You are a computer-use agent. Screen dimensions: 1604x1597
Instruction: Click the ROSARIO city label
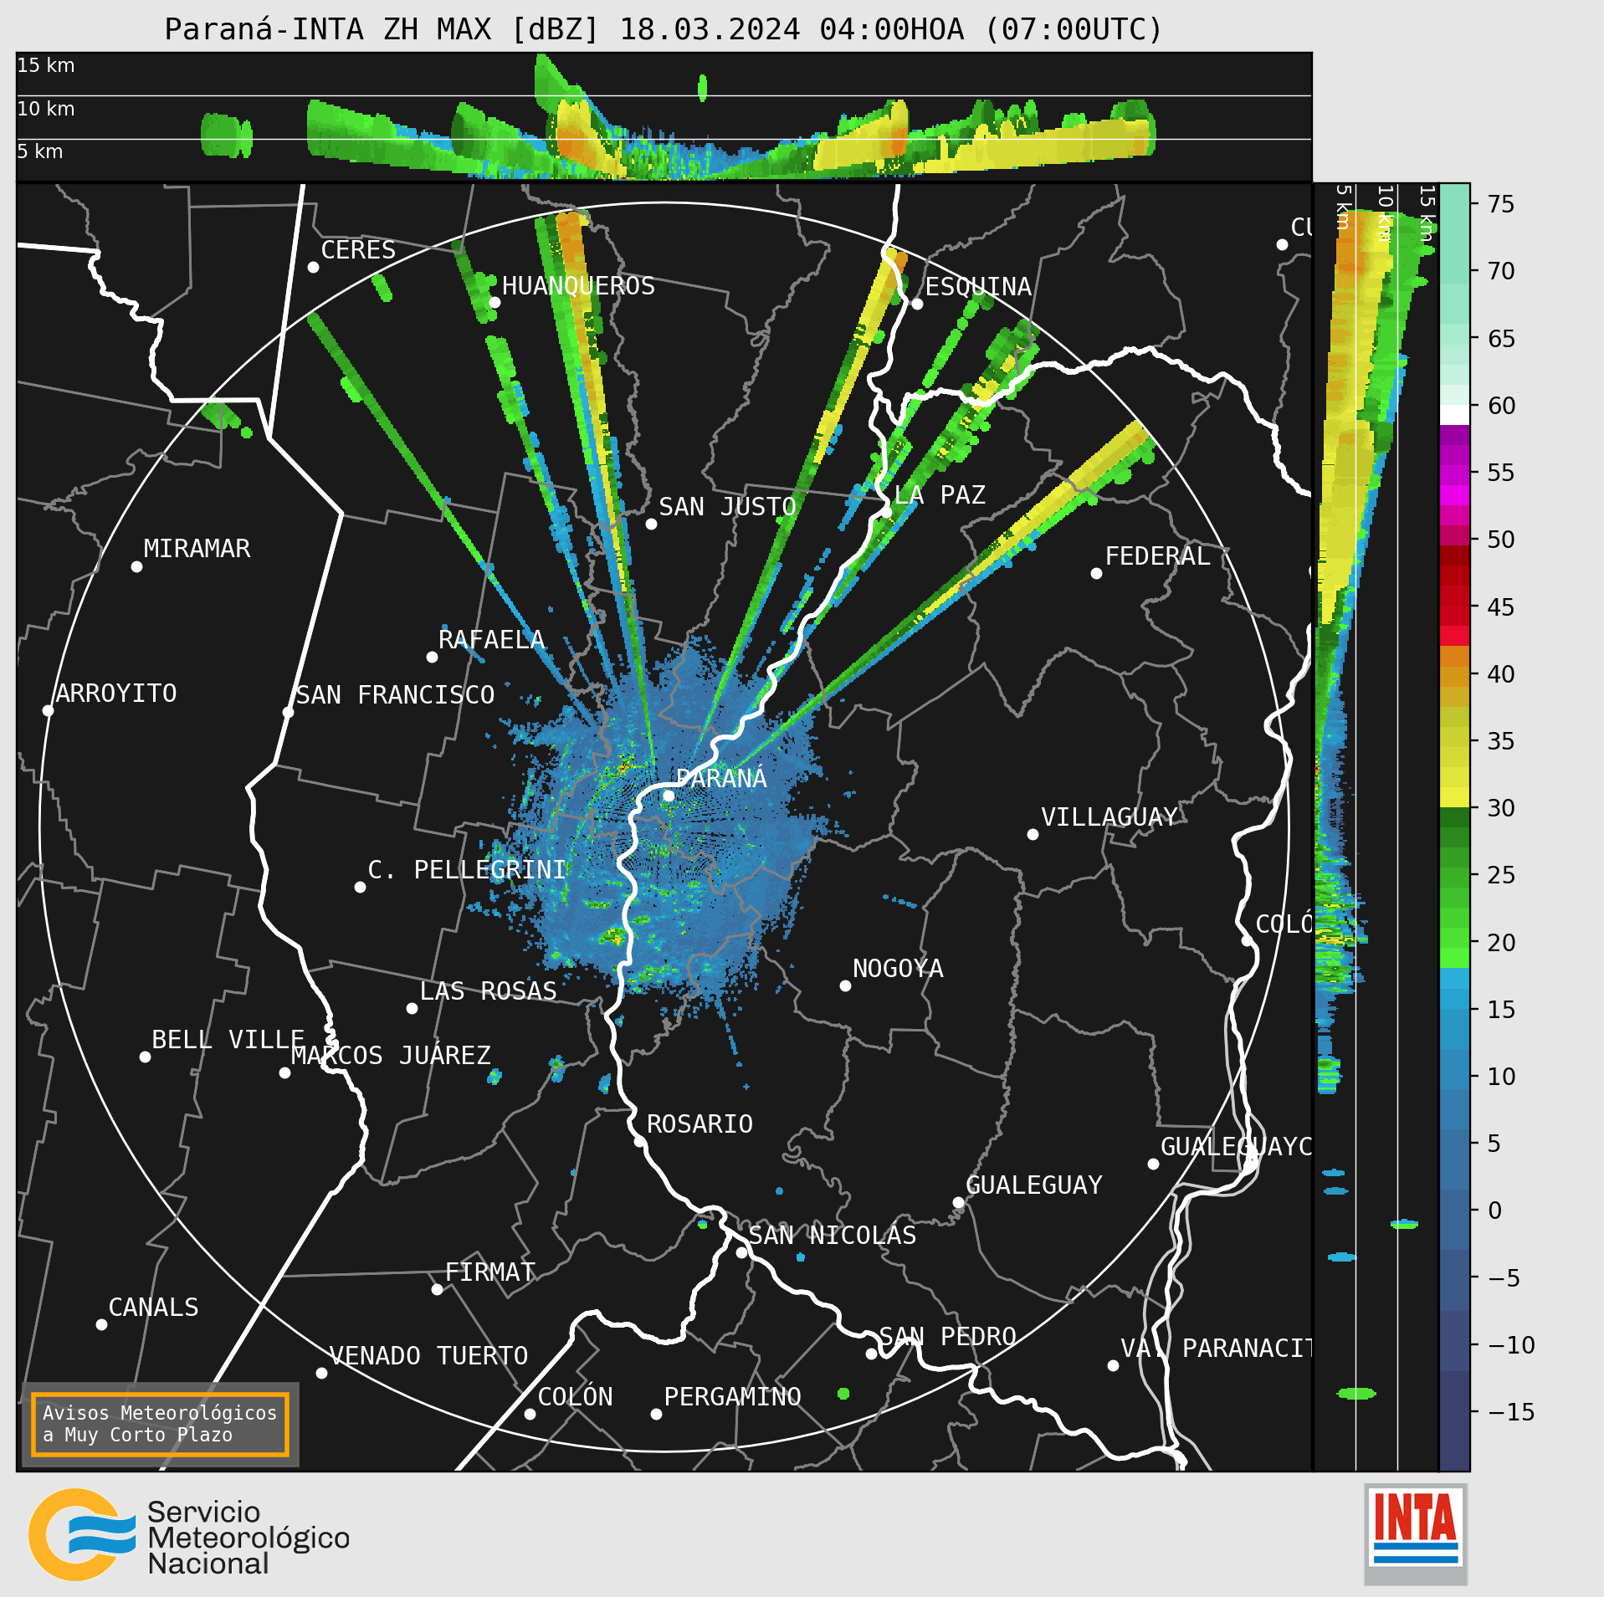[x=700, y=1124]
